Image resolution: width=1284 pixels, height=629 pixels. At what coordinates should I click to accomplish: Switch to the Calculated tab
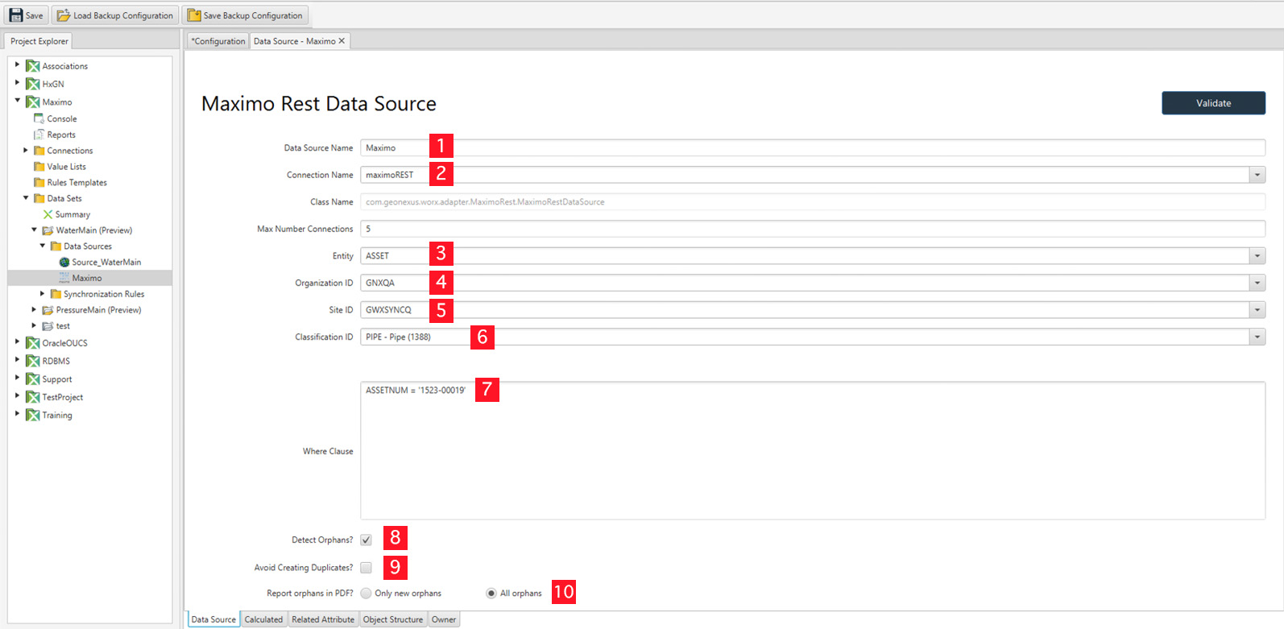pos(263,619)
